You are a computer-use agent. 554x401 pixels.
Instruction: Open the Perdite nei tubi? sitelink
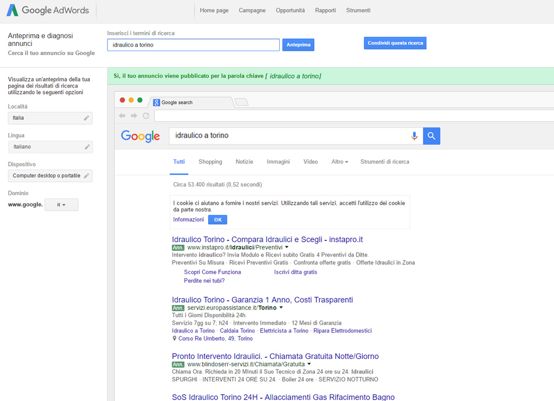[204, 280]
